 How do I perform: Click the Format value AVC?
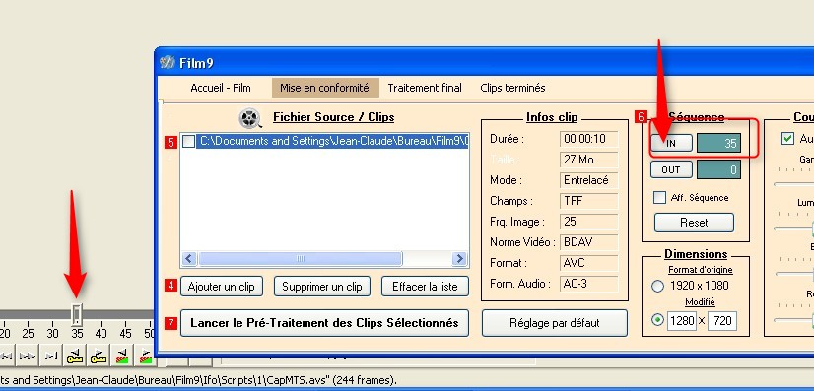coord(589,263)
